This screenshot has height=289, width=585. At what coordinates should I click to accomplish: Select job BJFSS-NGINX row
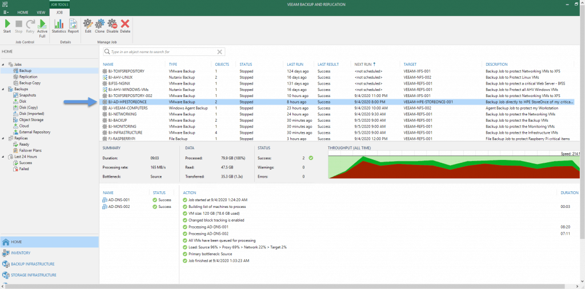[x=337, y=83]
